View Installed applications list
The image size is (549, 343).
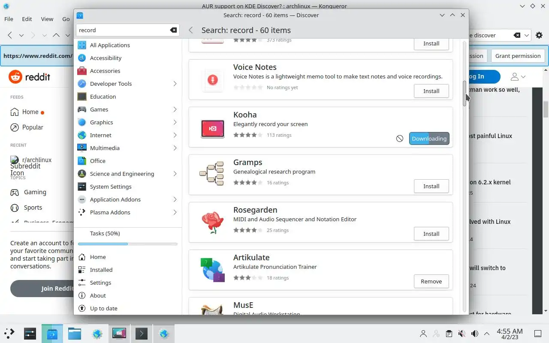coord(128,270)
